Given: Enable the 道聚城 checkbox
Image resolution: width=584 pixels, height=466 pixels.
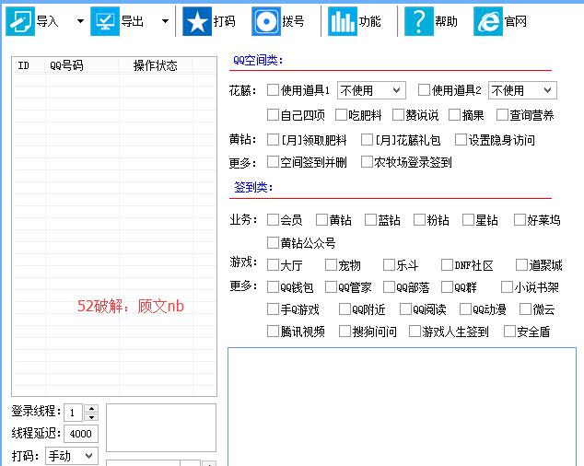Looking at the screenshot, I should (521, 265).
